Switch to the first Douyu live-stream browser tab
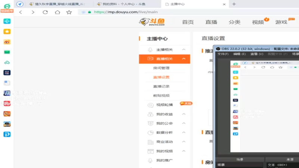This screenshot has height=168, width=299. coord(57,4)
